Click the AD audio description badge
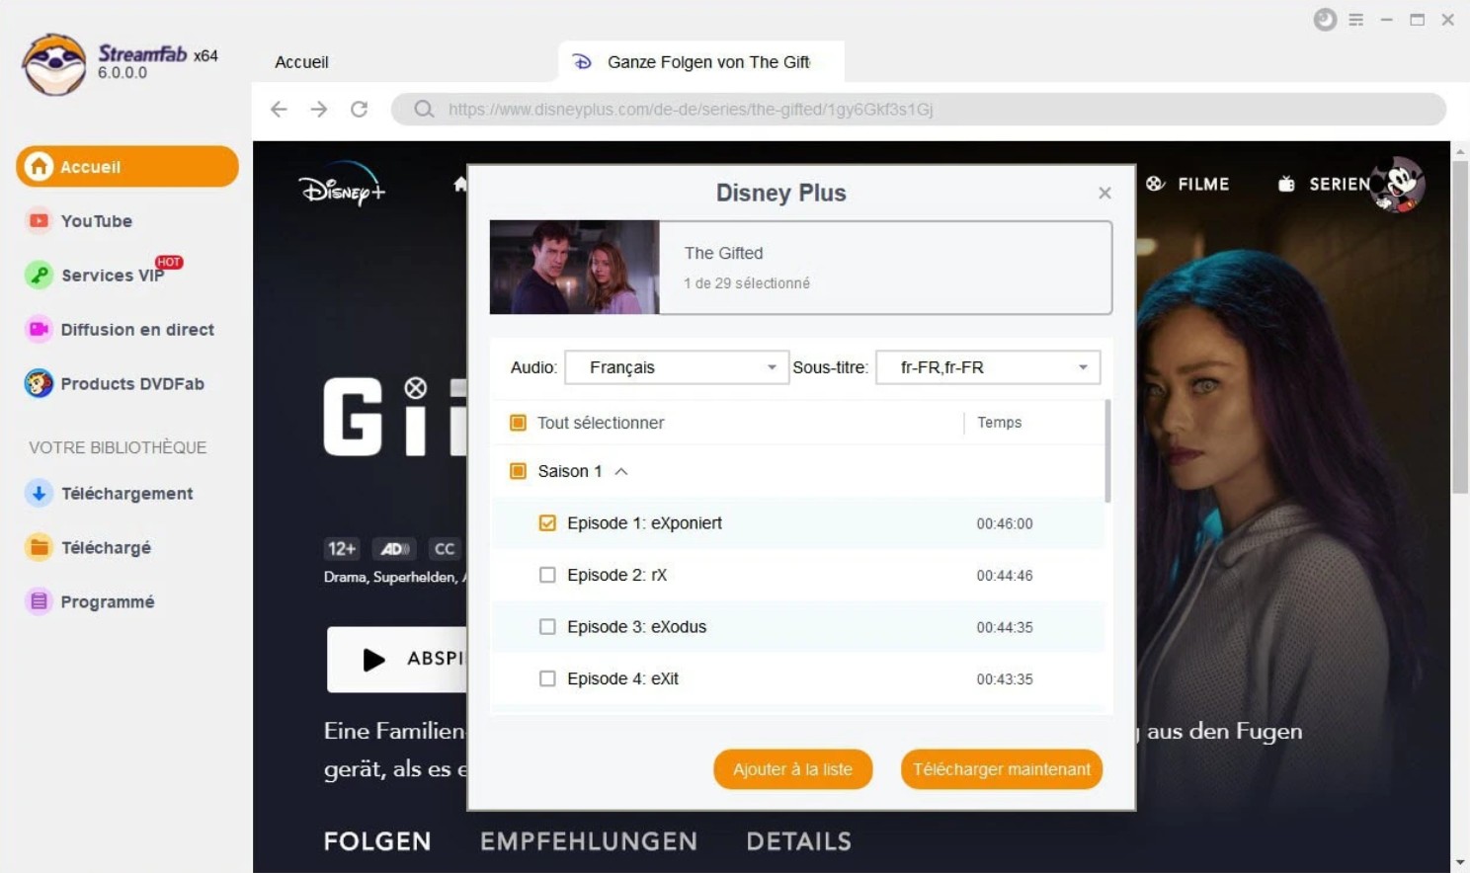Image resolution: width=1470 pixels, height=873 pixels. 394,549
